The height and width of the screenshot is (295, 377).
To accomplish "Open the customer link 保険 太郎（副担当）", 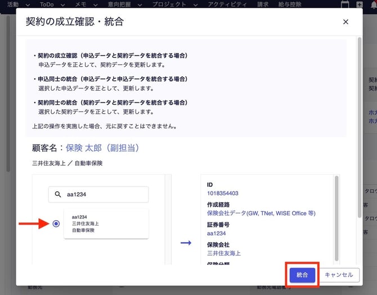I will (x=102, y=147).
